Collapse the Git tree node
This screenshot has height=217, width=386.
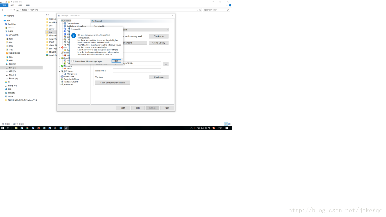tap(60, 47)
